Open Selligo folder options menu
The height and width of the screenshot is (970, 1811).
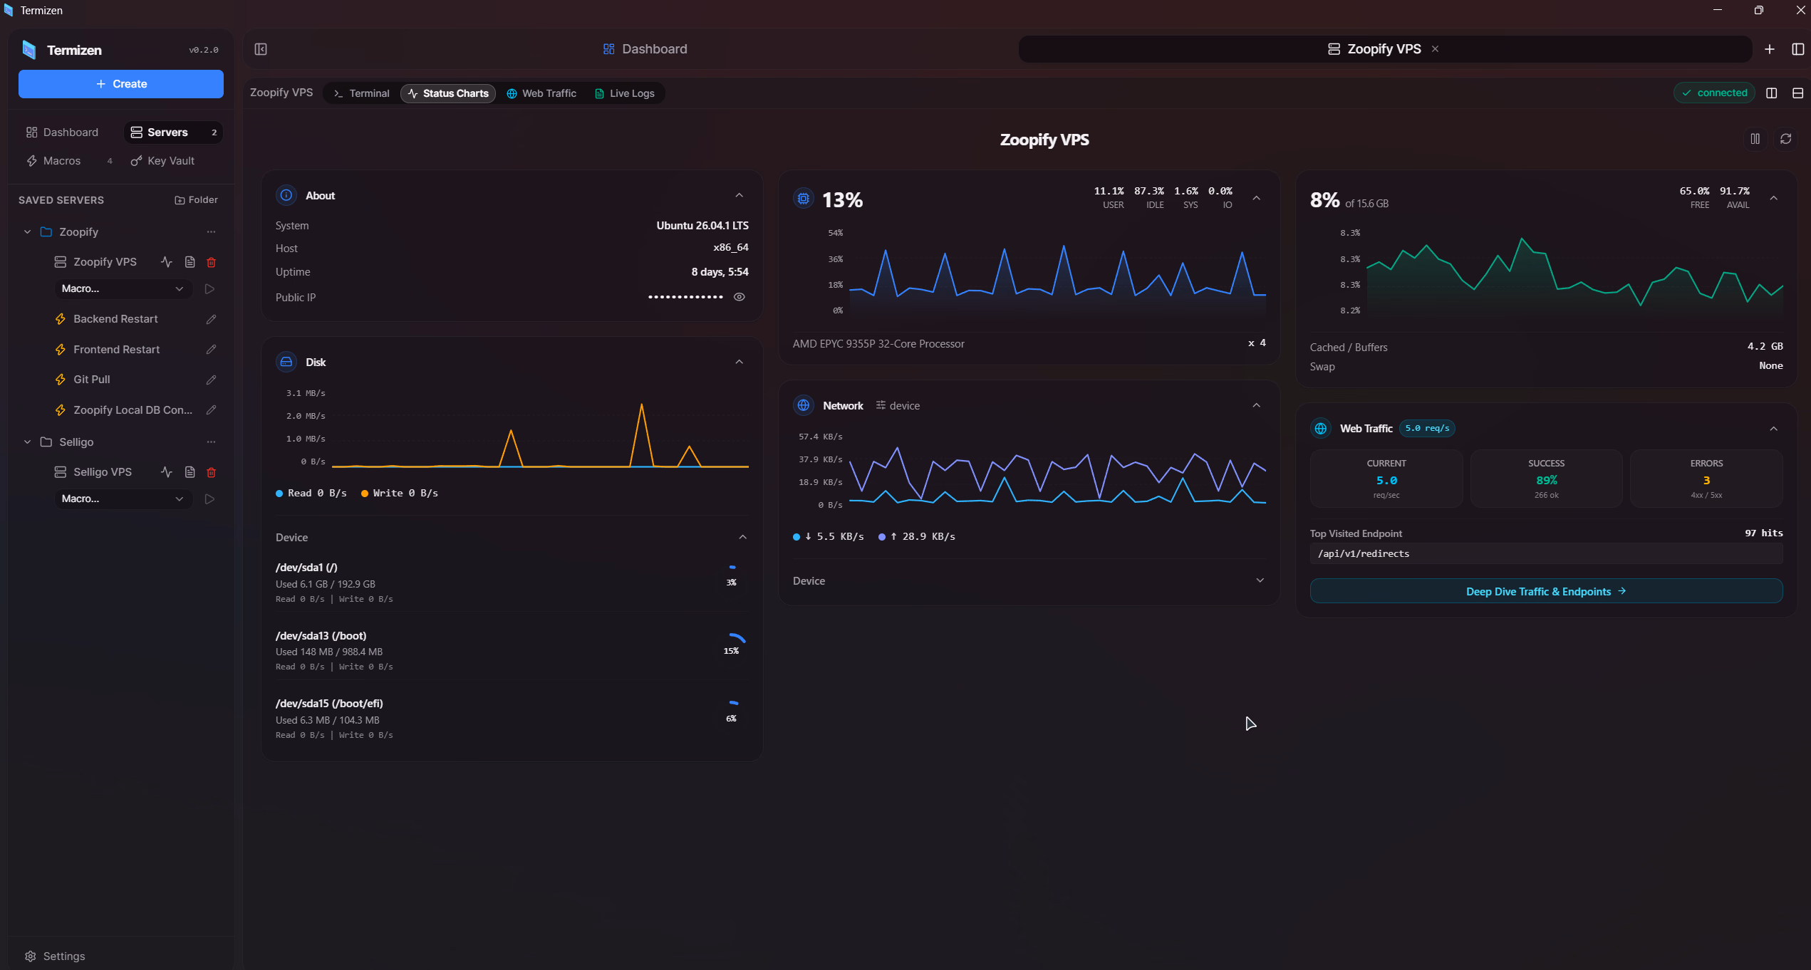[211, 442]
